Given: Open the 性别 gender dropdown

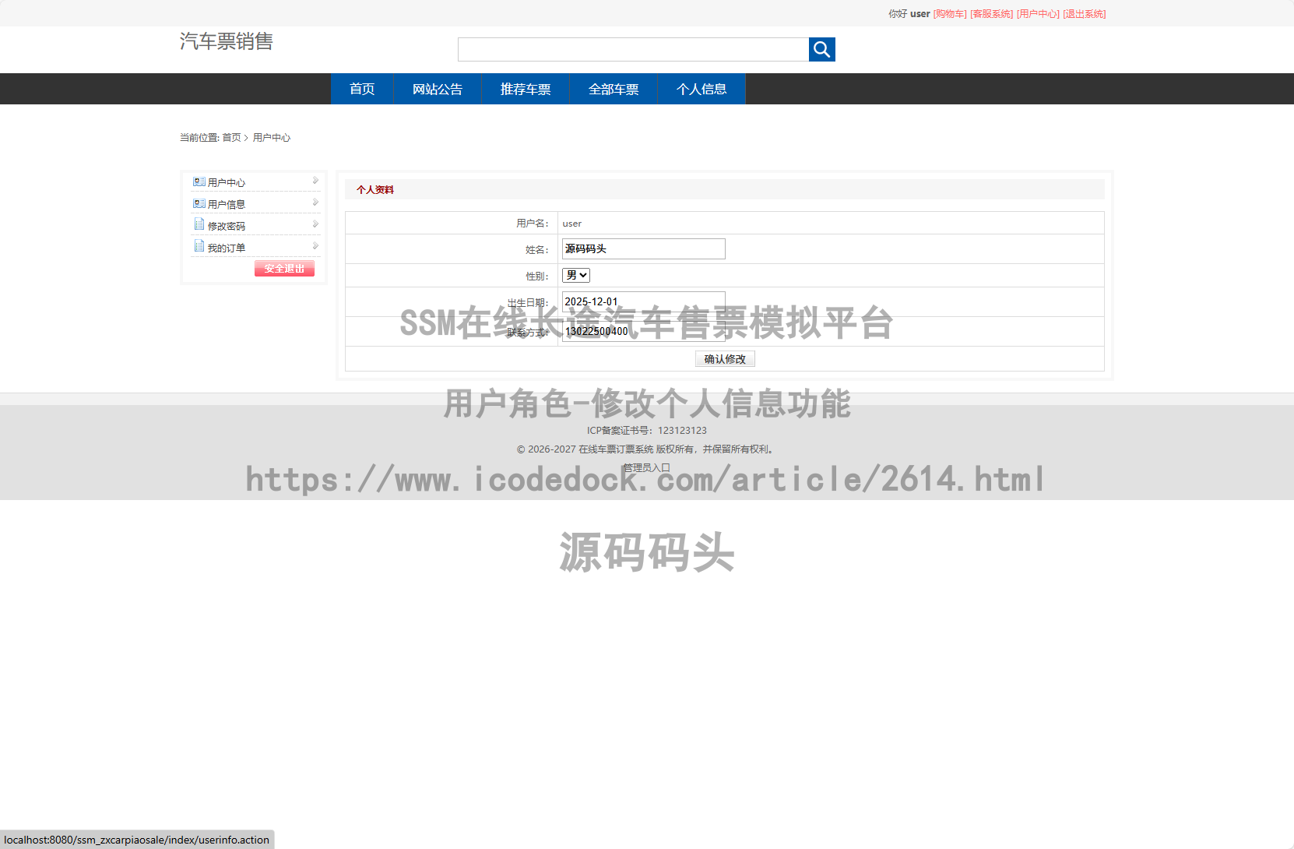Looking at the screenshot, I should pos(575,275).
